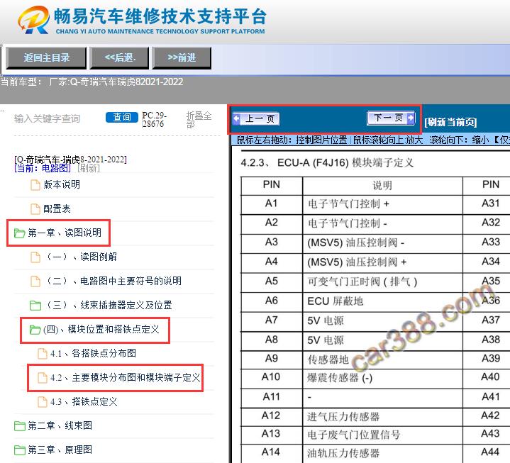Click the Chang Yi platform logo icon

33,20
